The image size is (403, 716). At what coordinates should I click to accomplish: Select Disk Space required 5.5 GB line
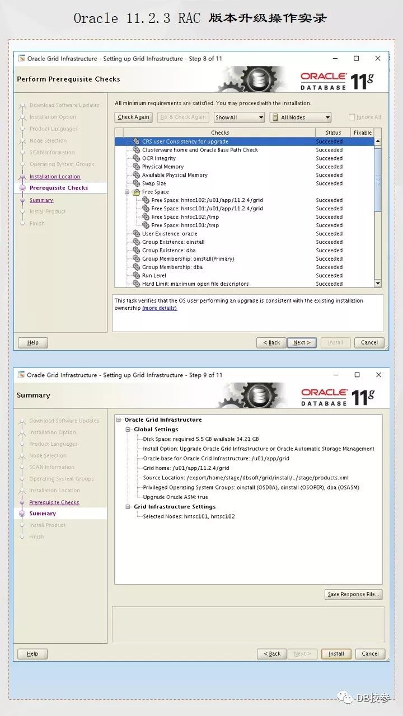[x=201, y=439]
